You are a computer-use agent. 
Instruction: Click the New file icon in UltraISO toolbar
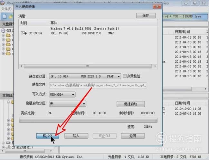point(5,16)
